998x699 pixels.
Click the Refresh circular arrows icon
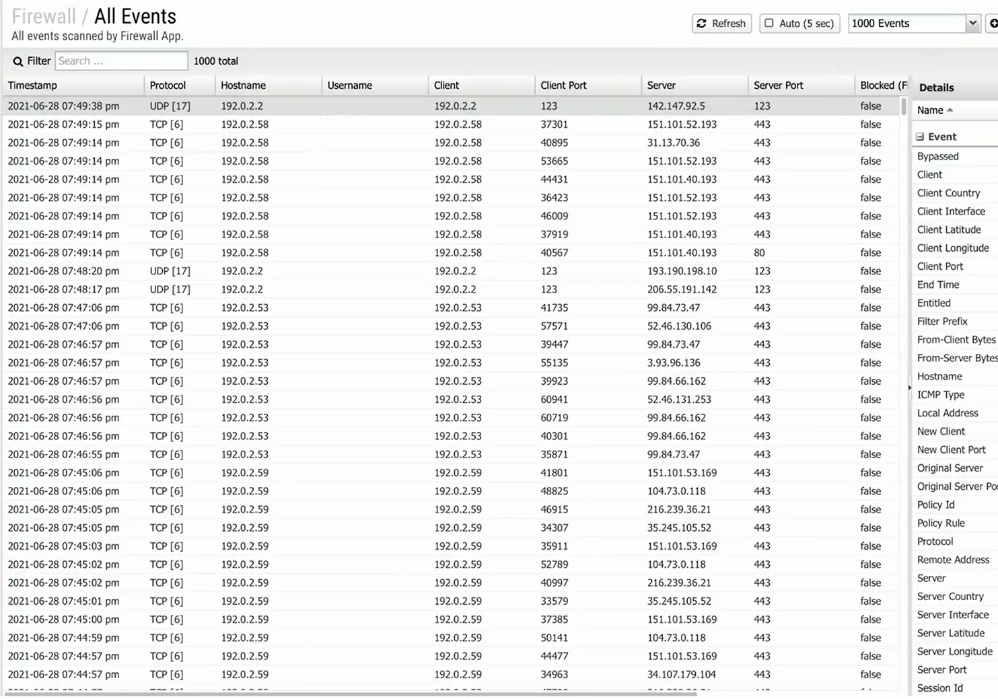tap(701, 24)
